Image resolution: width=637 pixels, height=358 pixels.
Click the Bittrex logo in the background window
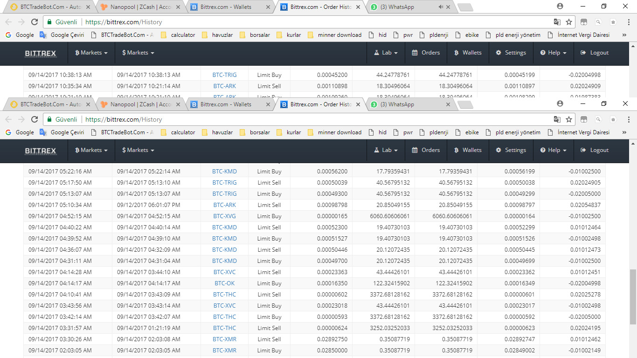pos(40,53)
